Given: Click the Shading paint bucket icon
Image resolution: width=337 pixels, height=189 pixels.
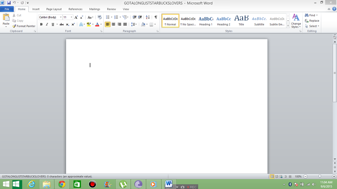Looking at the screenshot, I should coord(143,24).
